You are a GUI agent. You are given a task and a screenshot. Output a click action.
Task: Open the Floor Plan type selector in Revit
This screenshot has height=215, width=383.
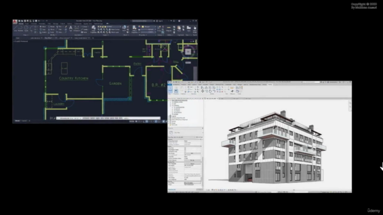pyautogui.click(x=185, y=133)
